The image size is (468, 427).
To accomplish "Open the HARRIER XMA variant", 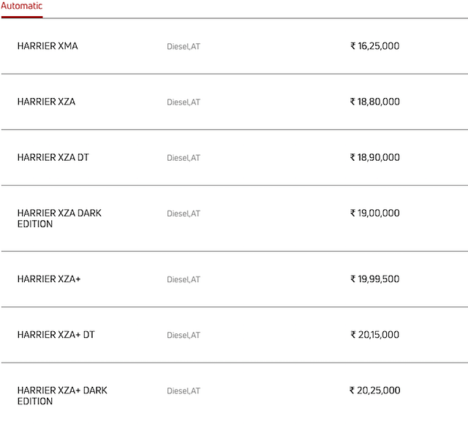I will (x=48, y=46).
